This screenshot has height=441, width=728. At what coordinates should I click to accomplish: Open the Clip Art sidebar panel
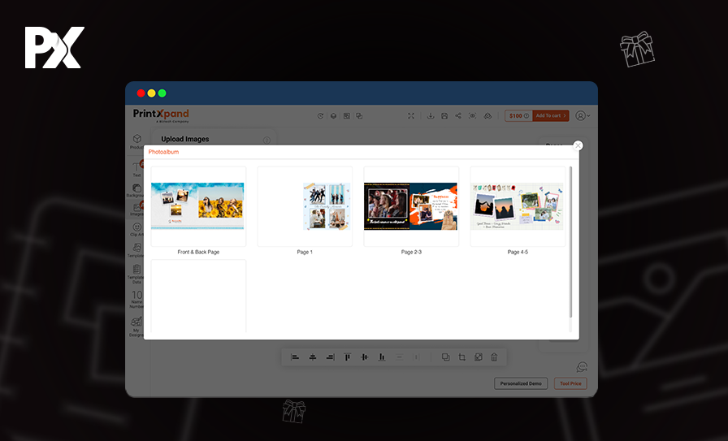click(x=136, y=229)
